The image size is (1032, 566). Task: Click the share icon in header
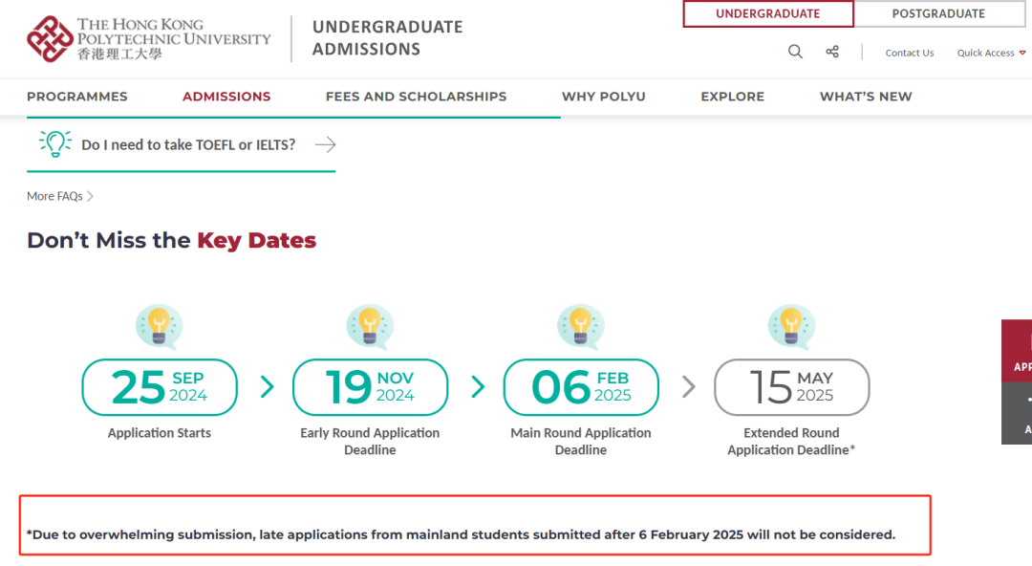click(x=832, y=52)
